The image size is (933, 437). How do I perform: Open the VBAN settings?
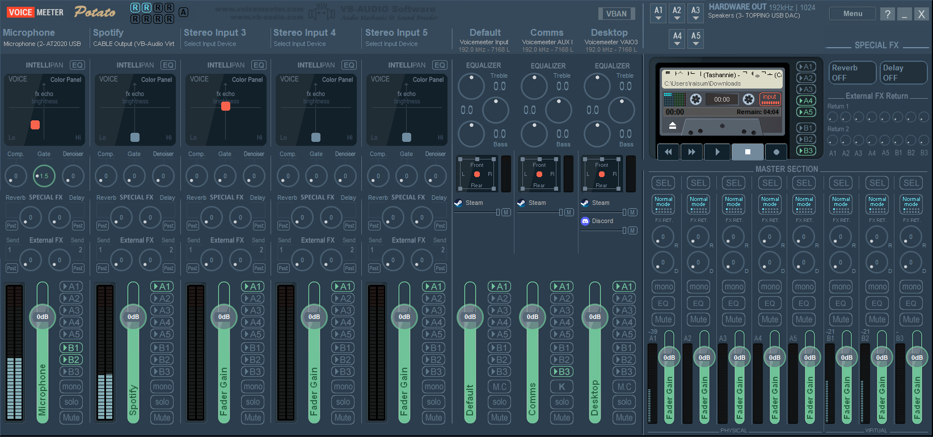[x=617, y=14]
